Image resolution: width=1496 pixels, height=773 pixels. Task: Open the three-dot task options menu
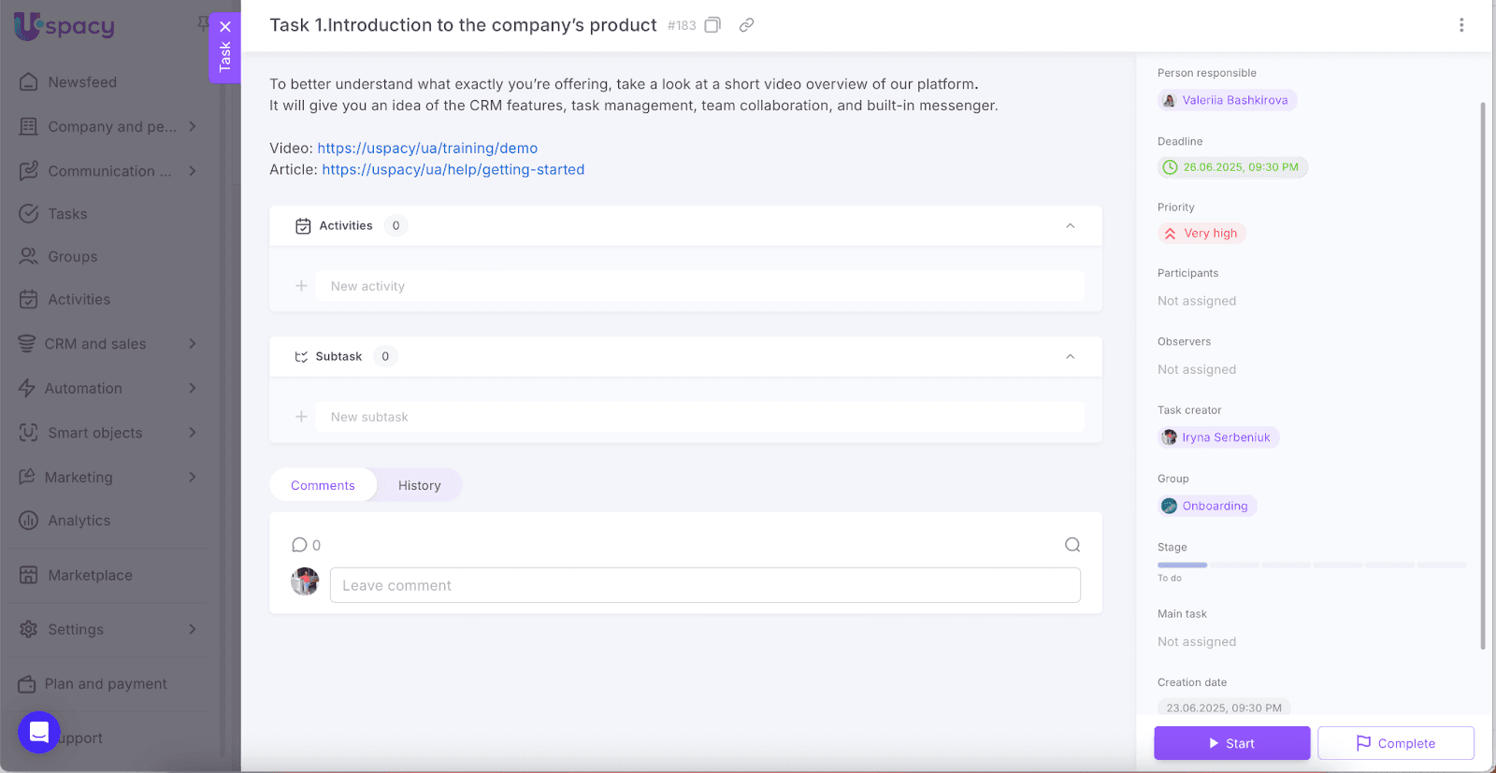(1461, 25)
